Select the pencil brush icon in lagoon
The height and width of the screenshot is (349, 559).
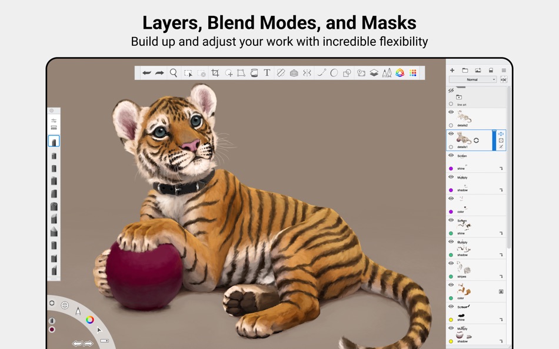[x=78, y=311]
